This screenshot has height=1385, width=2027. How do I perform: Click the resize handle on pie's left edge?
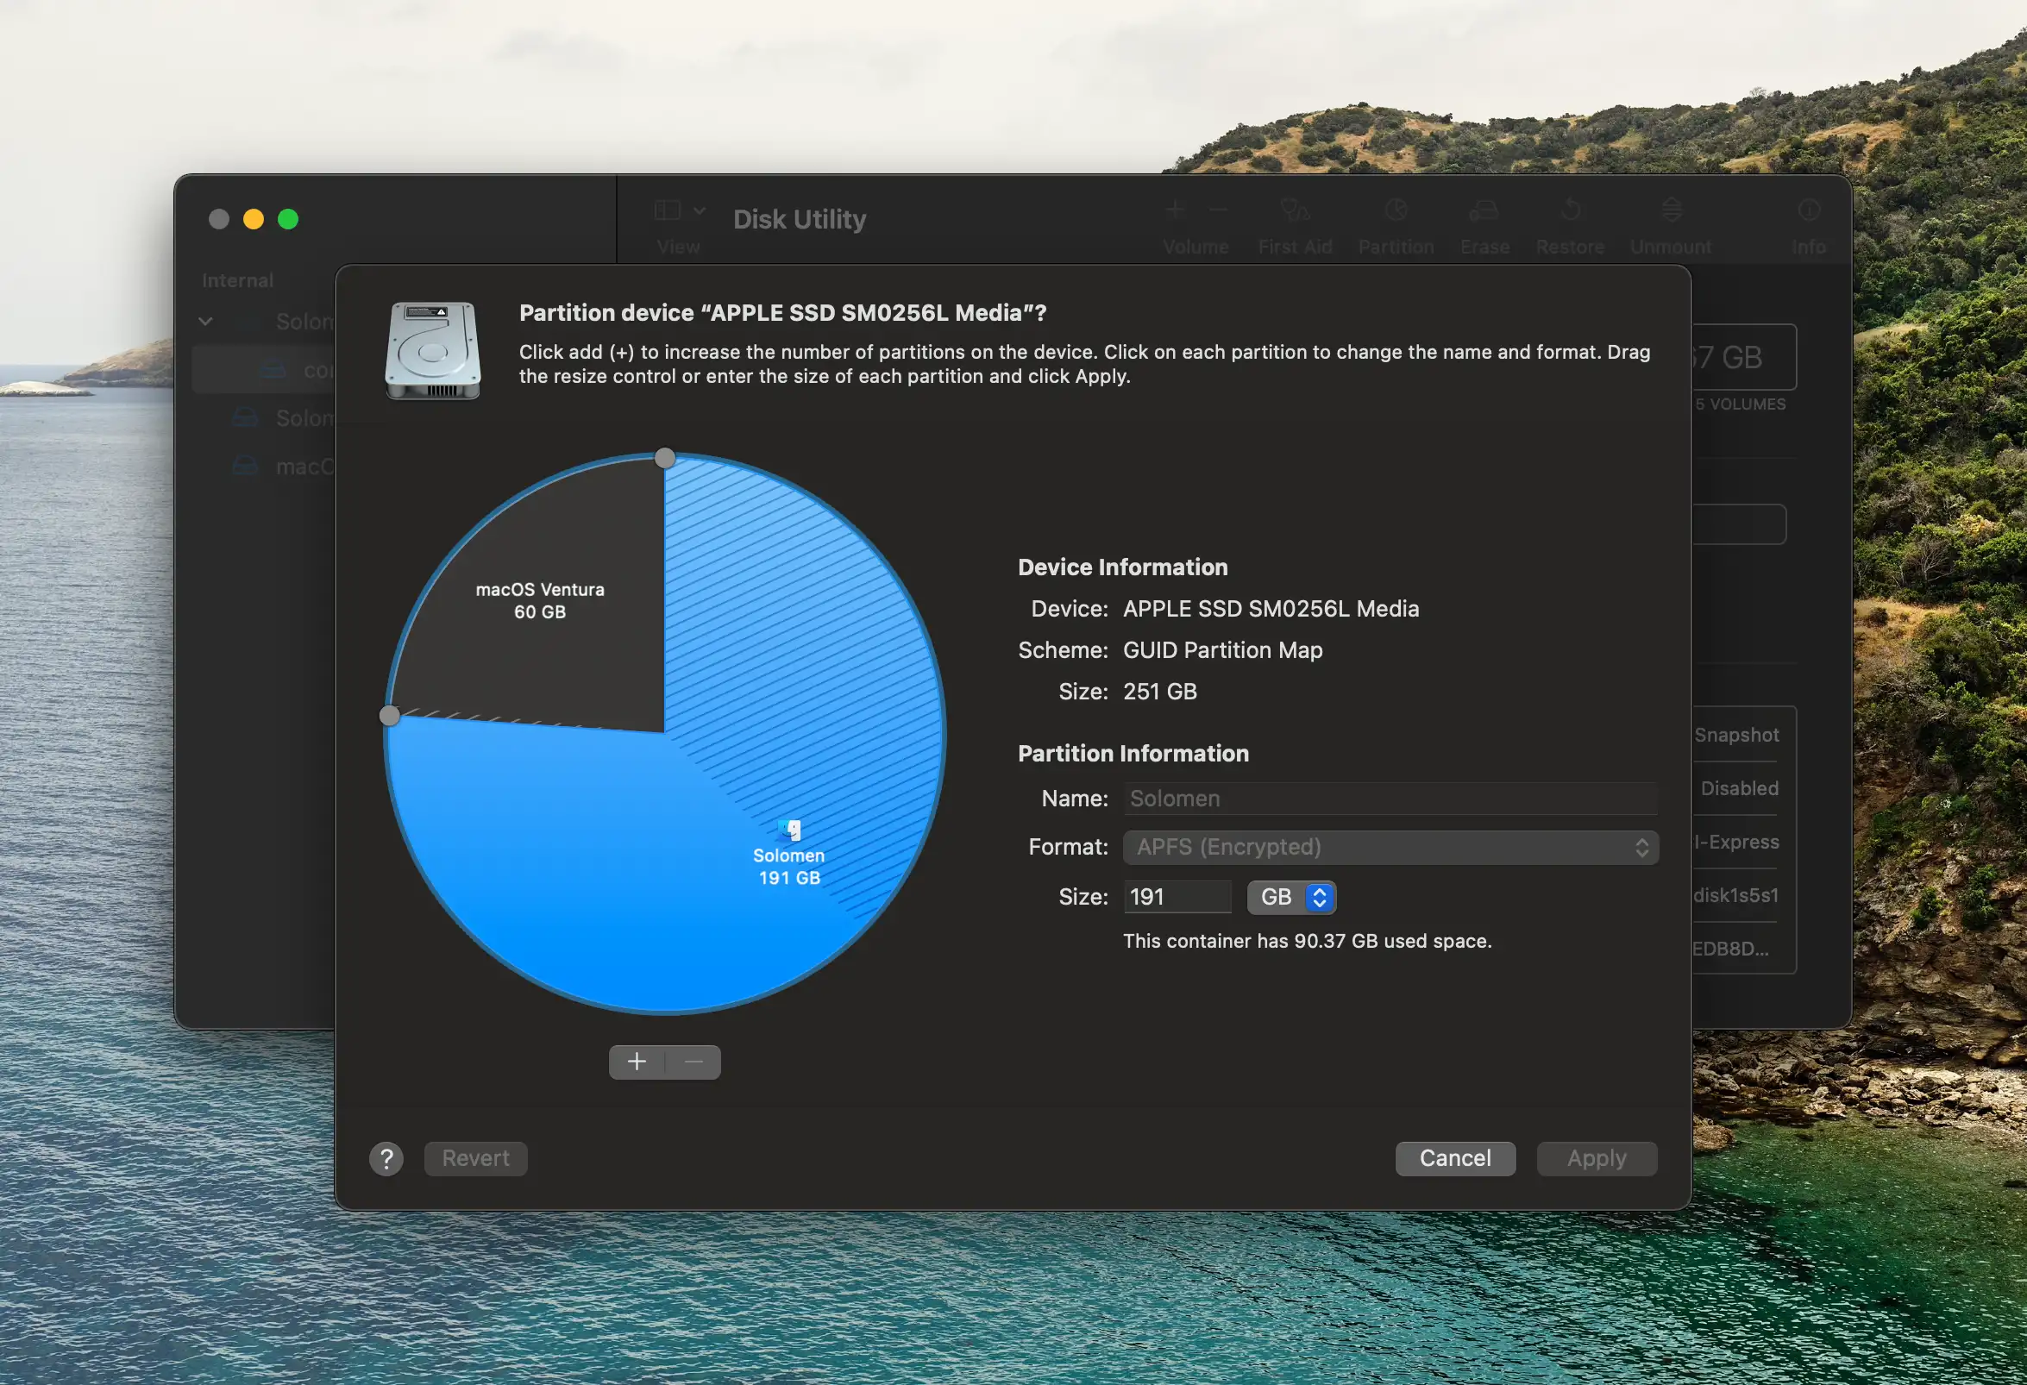tap(390, 715)
